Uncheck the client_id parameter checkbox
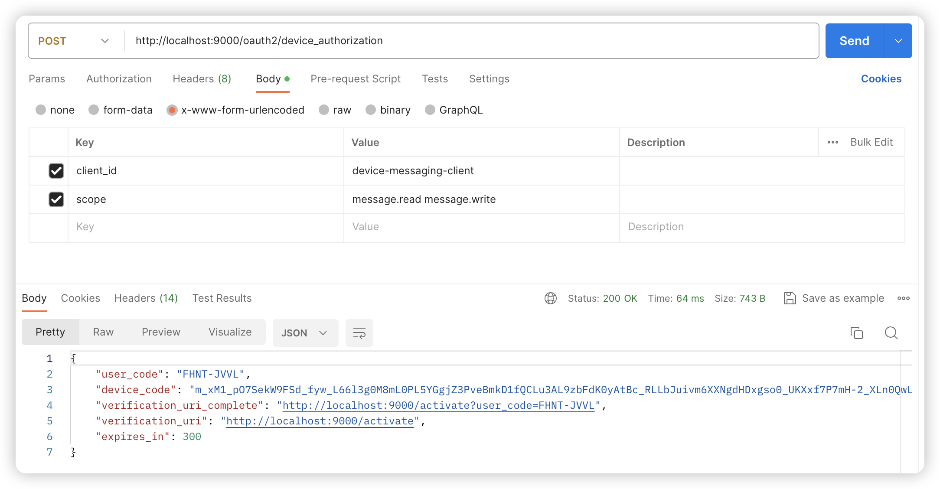This screenshot has width=940, height=489. [x=56, y=171]
